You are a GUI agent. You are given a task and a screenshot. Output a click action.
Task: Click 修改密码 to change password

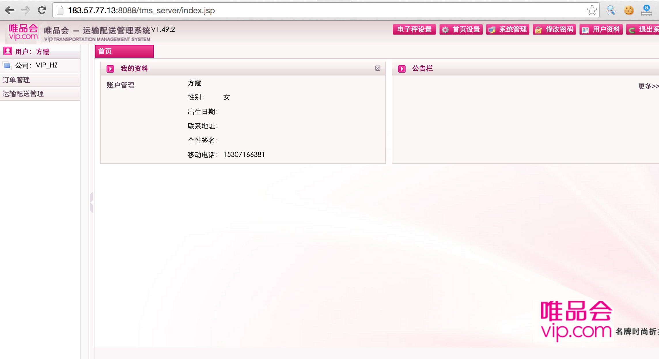[554, 29]
